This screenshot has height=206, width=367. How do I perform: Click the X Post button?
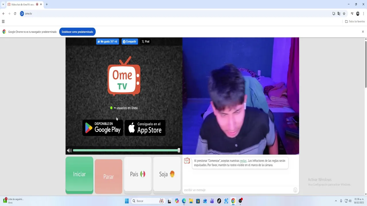[145, 41]
